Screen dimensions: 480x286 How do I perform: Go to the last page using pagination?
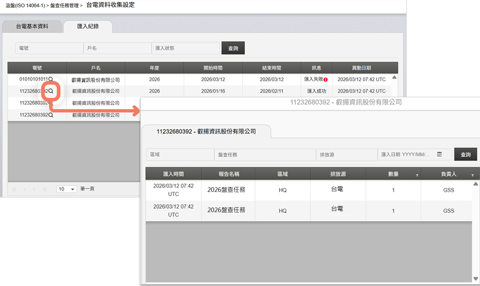(x=45, y=189)
